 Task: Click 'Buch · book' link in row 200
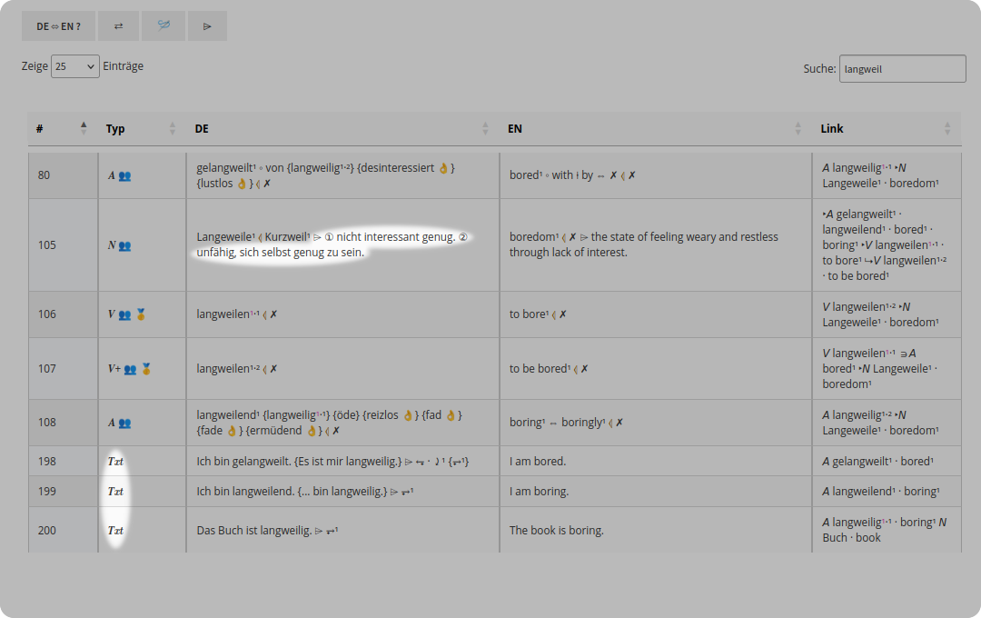tap(851, 538)
